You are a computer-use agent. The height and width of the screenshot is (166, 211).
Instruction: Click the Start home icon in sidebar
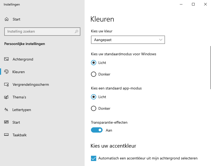point(7,19)
